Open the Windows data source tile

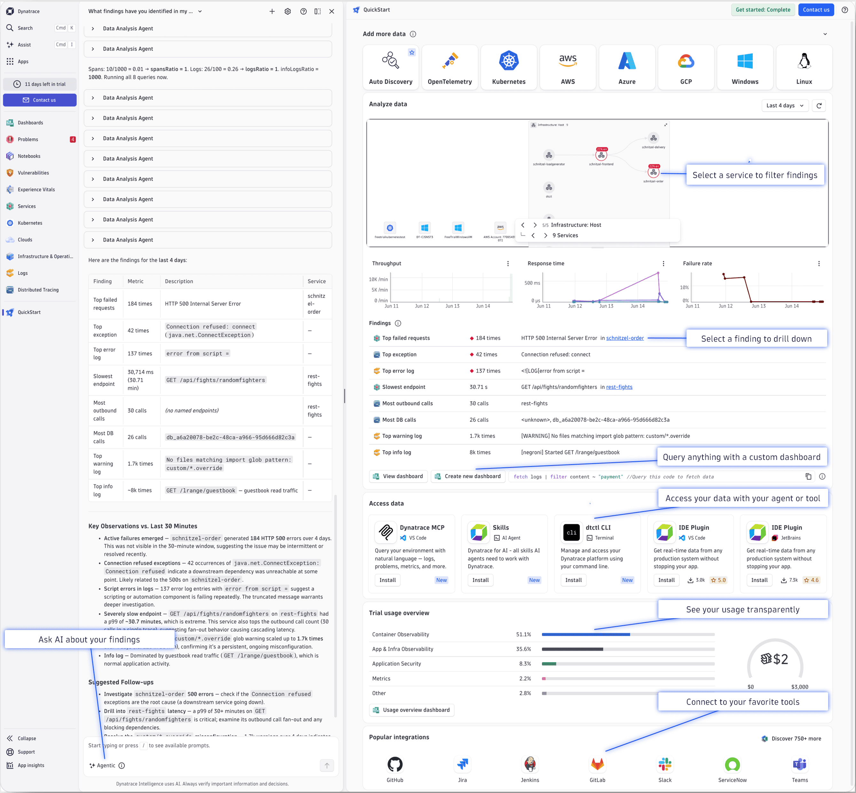(745, 67)
